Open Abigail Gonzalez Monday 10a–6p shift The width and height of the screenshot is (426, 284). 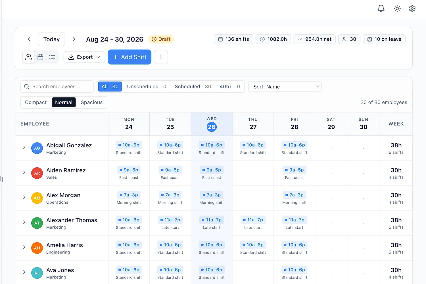pos(129,145)
